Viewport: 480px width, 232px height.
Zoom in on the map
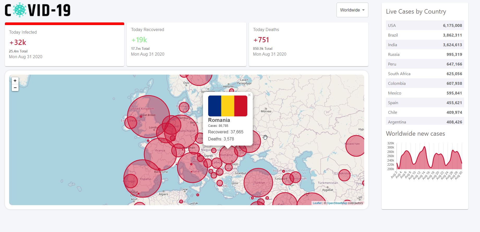pos(15,81)
